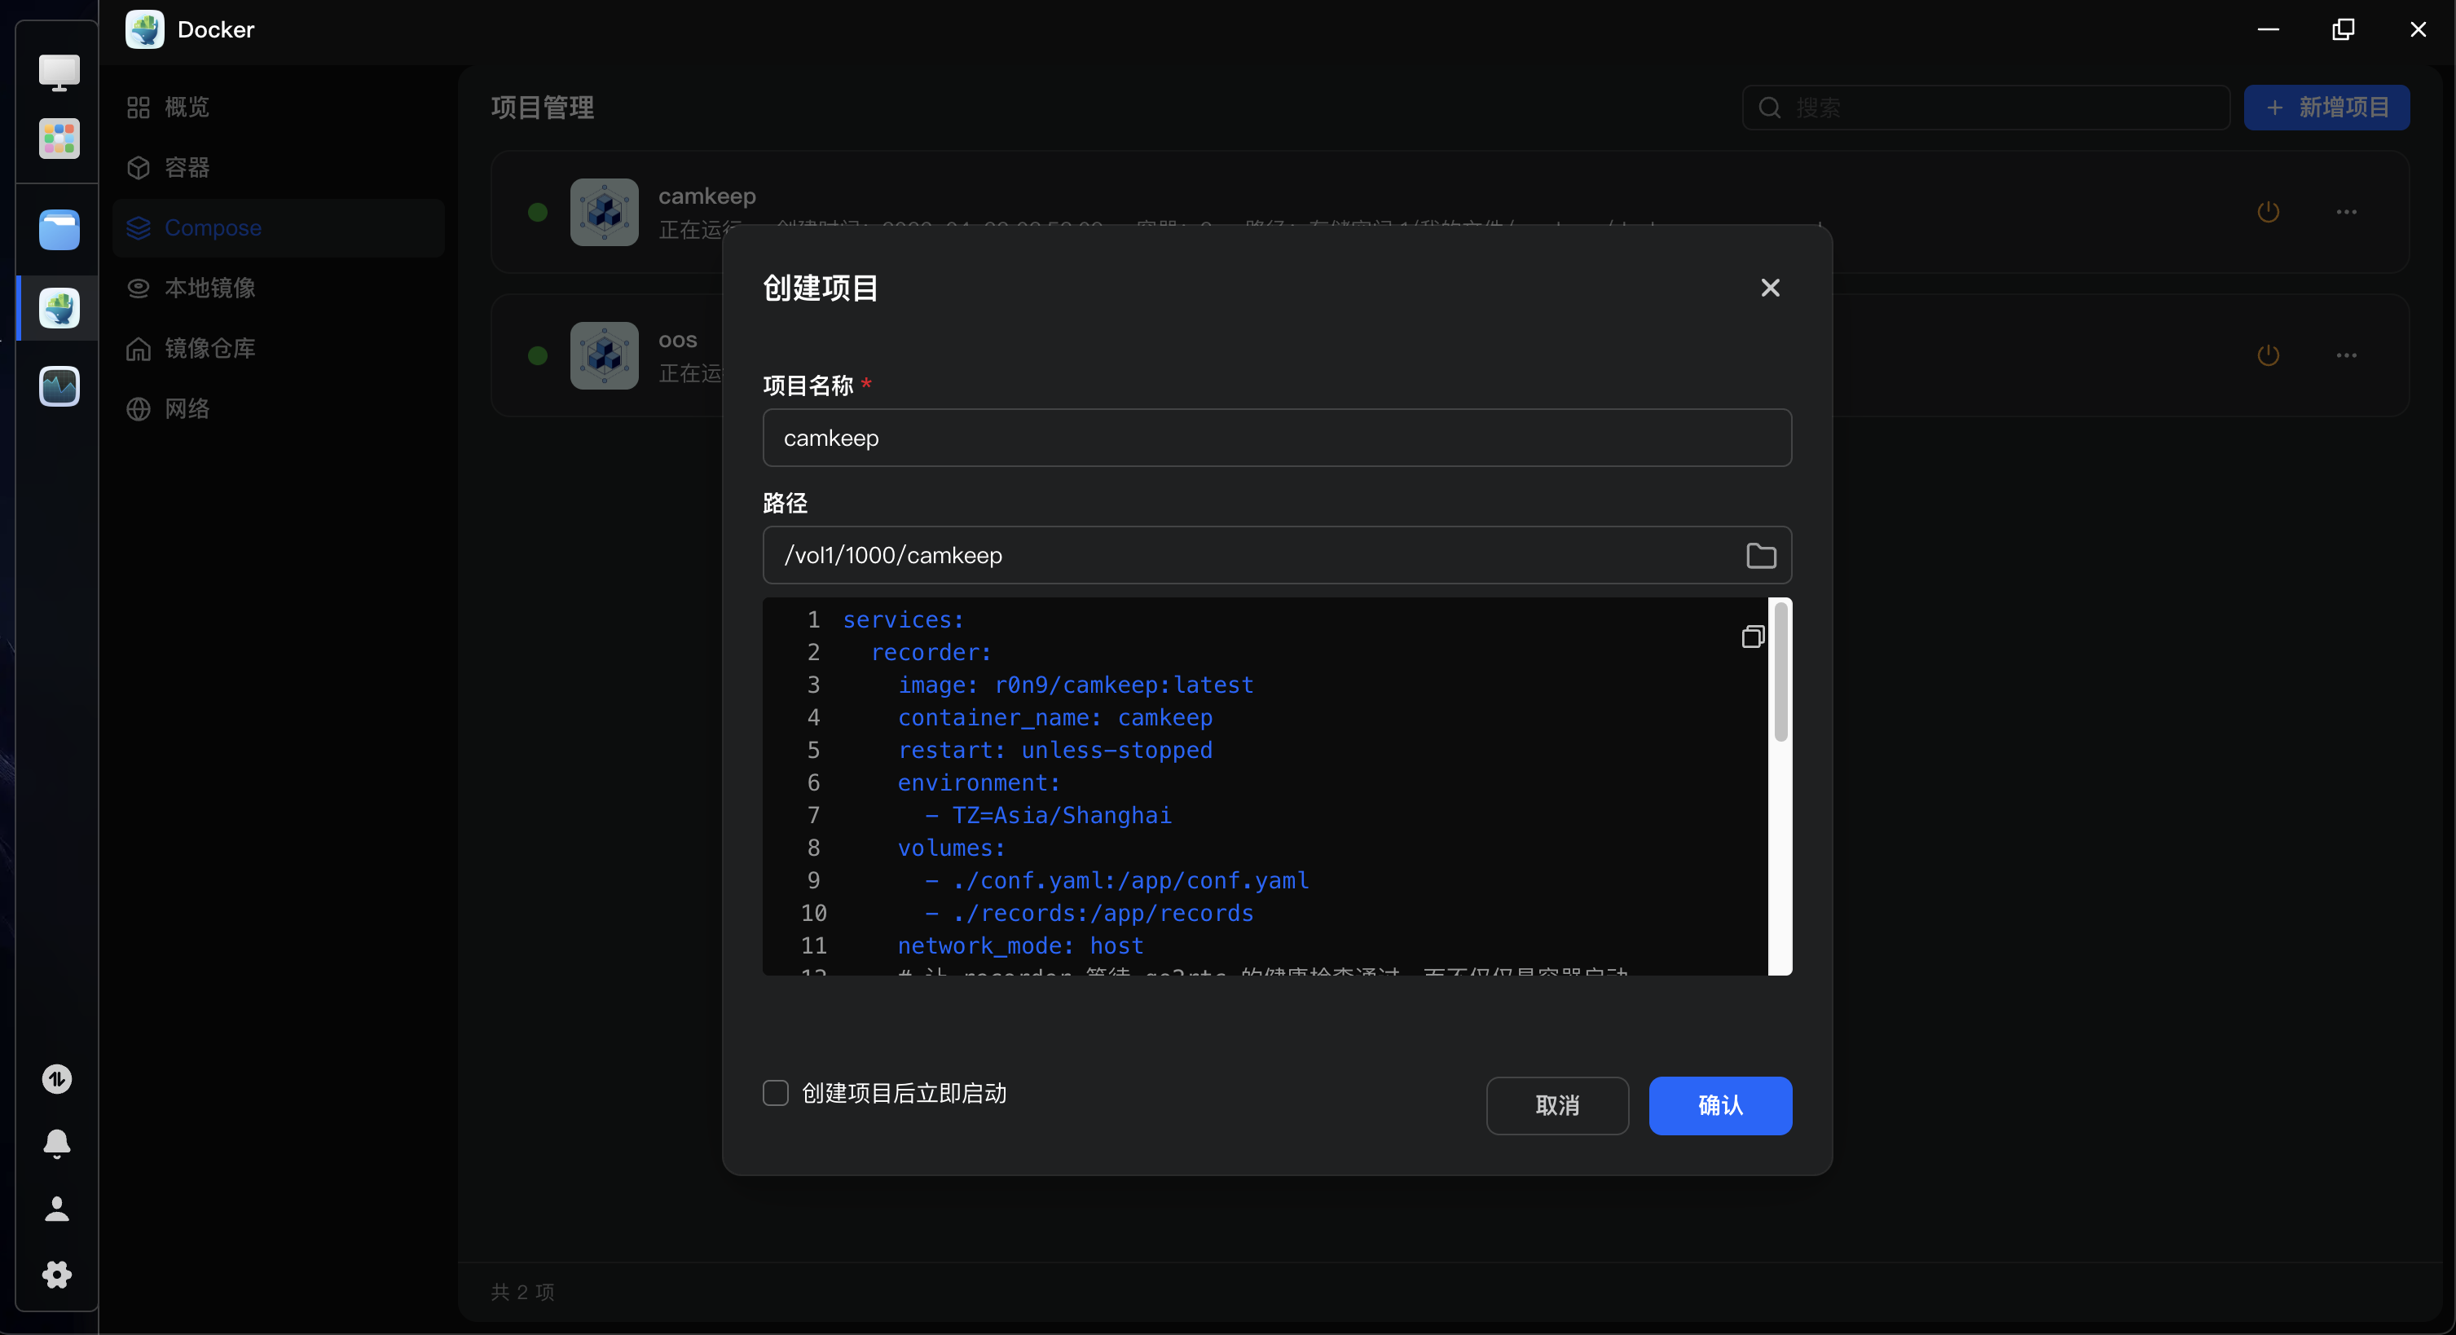Screen dimensions: 2456x1335
Task: Enable 创建项目后立即启动 checkbox
Action: (x=775, y=1093)
